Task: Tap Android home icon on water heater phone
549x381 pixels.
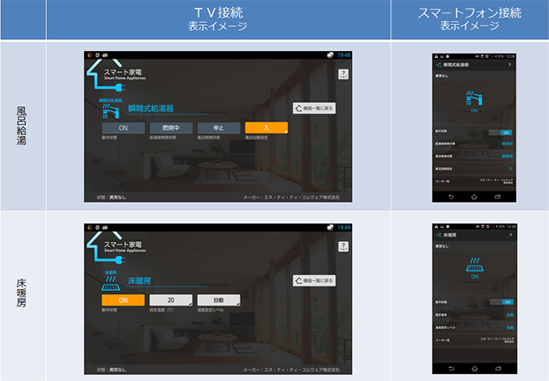Action: pyautogui.click(x=474, y=196)
